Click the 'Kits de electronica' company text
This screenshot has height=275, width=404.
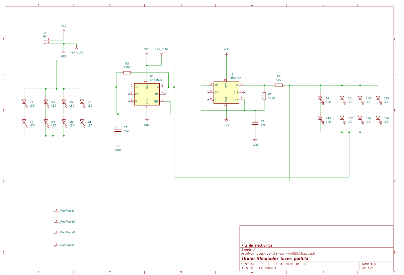(x=257, y=245)
